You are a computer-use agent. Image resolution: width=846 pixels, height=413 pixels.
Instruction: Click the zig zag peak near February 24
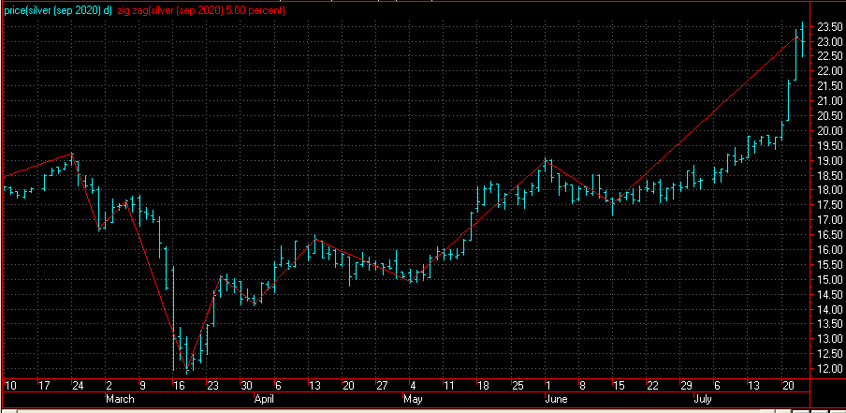point(72,154)
